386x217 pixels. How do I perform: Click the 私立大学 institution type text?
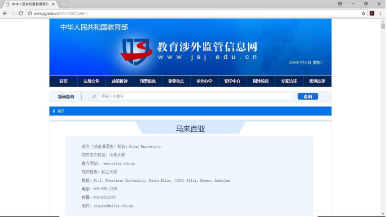pos(109,172)
